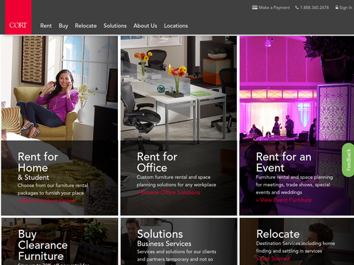Click the CORT logo
This screenshot has height=265, width=354.
[x=18, y=17]
